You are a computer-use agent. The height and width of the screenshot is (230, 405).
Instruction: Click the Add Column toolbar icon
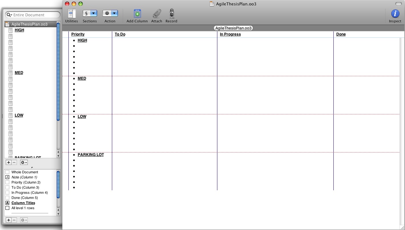137,14
